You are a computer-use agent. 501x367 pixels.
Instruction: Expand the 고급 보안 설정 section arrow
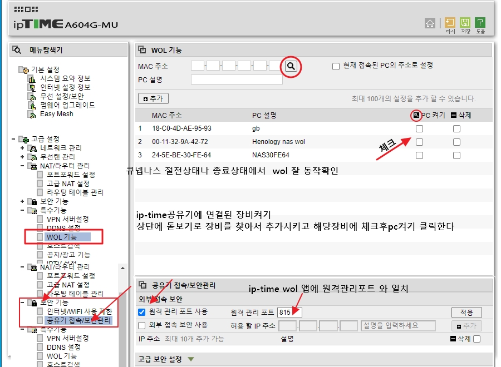[191, 360]
